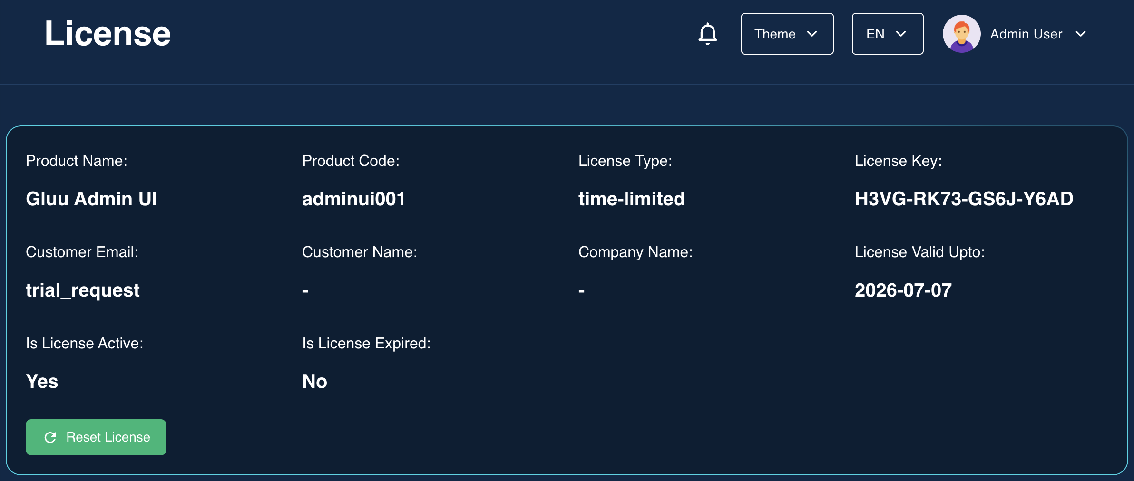
Task: Click the dash under Company Name
Action: point(581,290)
